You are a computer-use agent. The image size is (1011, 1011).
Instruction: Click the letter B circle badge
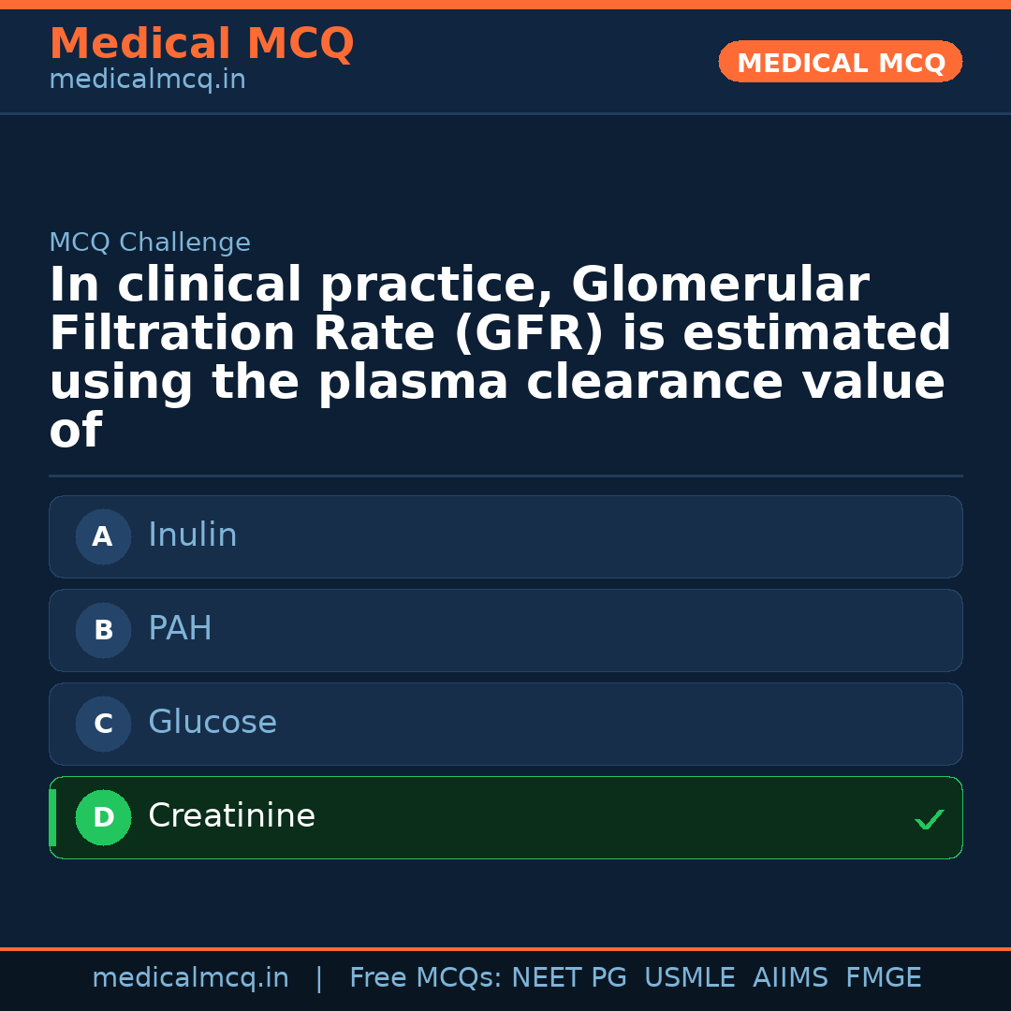[103, 630]
